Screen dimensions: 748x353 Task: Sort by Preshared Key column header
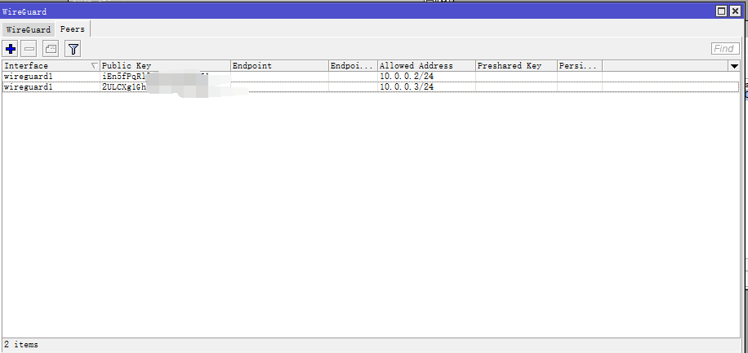516,66
